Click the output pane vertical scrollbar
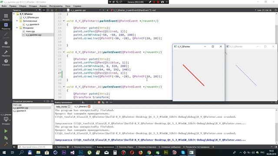 click(x=276, y=127)
